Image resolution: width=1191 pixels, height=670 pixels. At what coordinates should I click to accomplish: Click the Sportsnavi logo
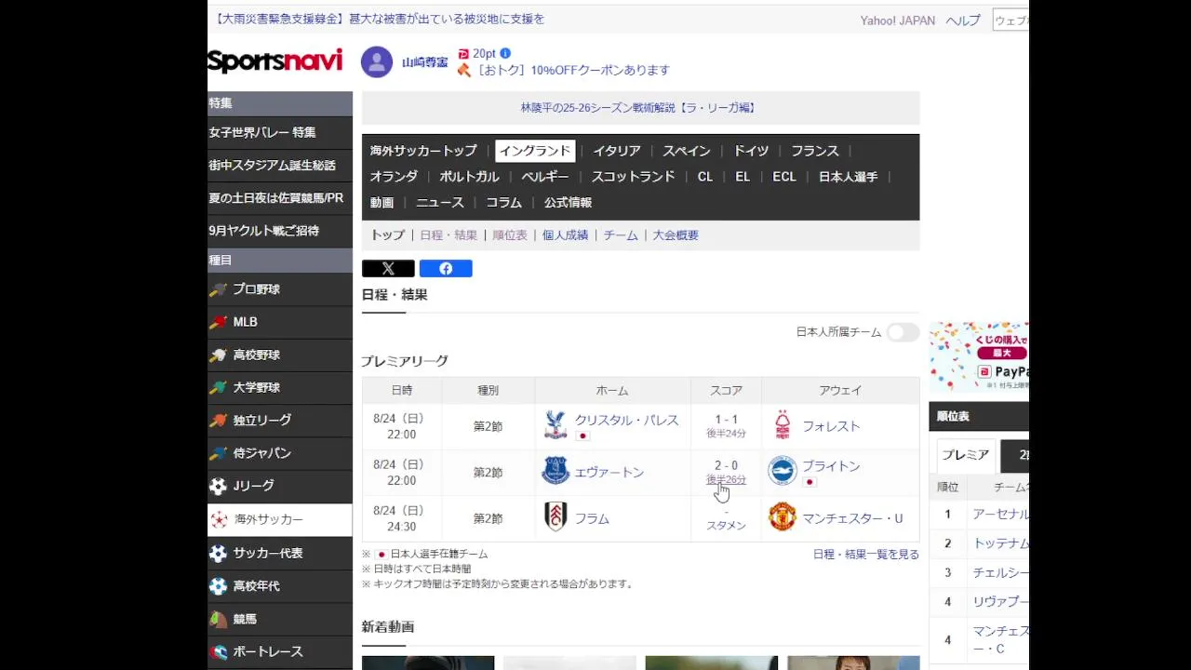tap(275, 61)
